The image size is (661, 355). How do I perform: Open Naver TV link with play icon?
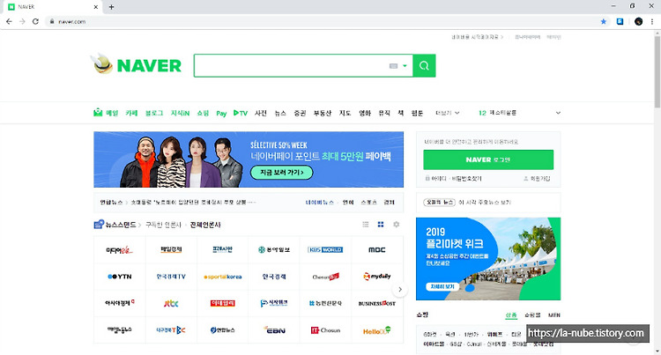click(241, 113)
